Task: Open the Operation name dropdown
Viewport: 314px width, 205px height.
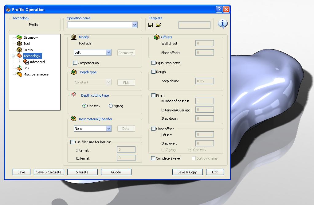Action: click(135, 25)
